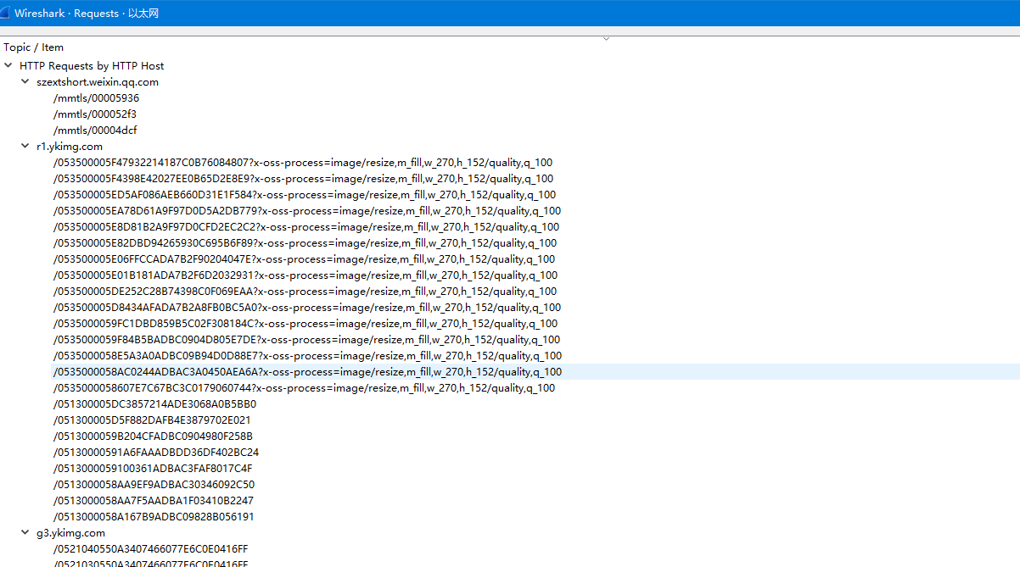This screenshot has width=1020, height=567.
Task: Select the r1.ykimg.com host row
Action: click(70, 147)
